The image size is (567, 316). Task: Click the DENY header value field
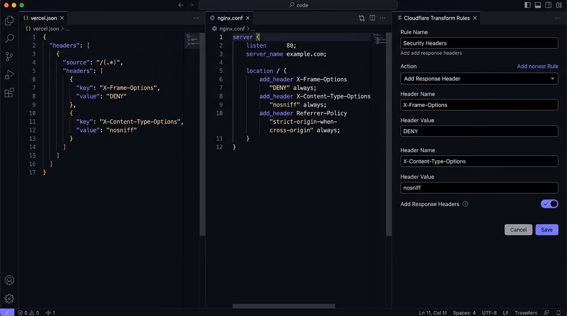(479, 131)
